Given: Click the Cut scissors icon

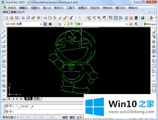Looking at the screenshot, I should [45, 18].
